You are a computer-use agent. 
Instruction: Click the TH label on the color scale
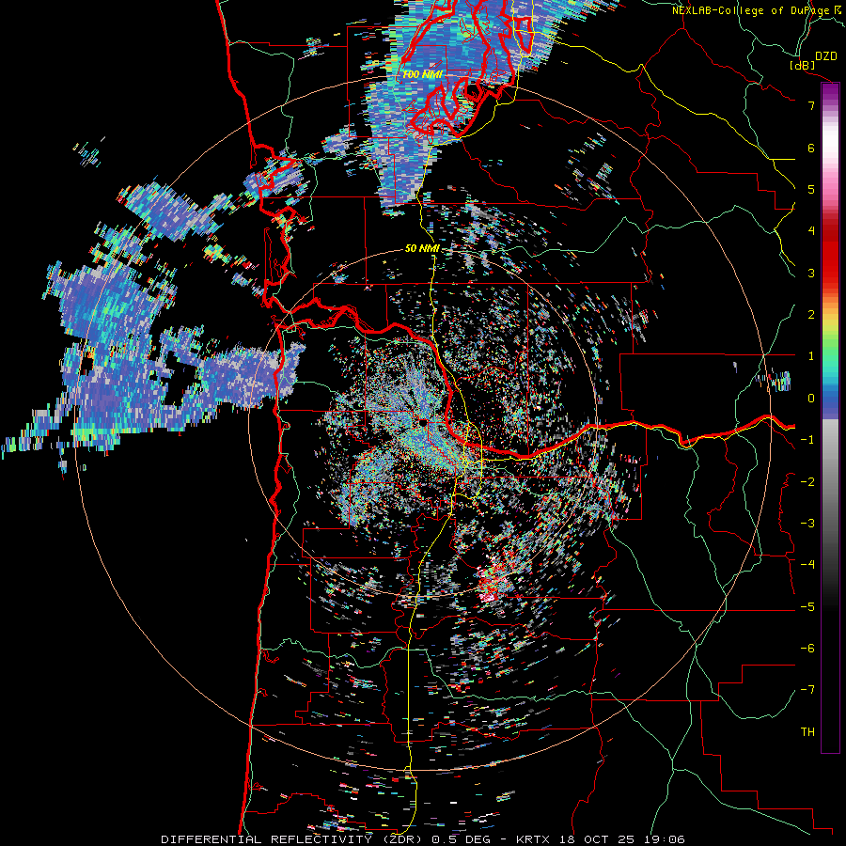tap(807, 732)
